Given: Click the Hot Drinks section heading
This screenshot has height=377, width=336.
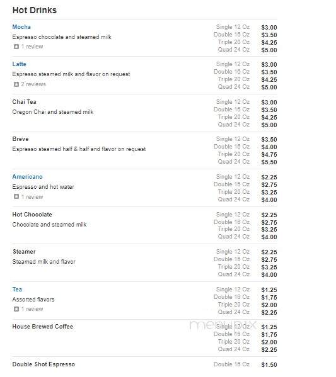Looking at the screenshot, I should point(35,10).
